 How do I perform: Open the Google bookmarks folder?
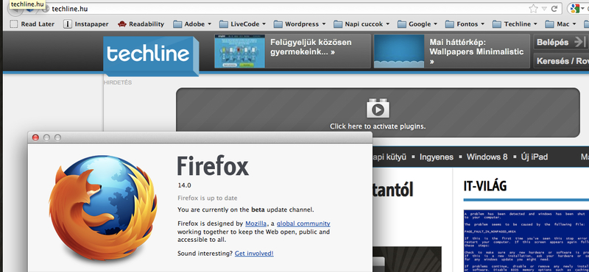417,24
